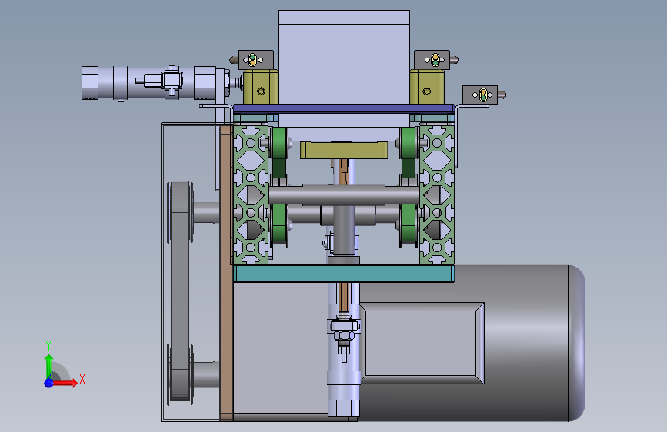
Task: Select the hex fitting at the bottom center
Action: coord(344,407)
